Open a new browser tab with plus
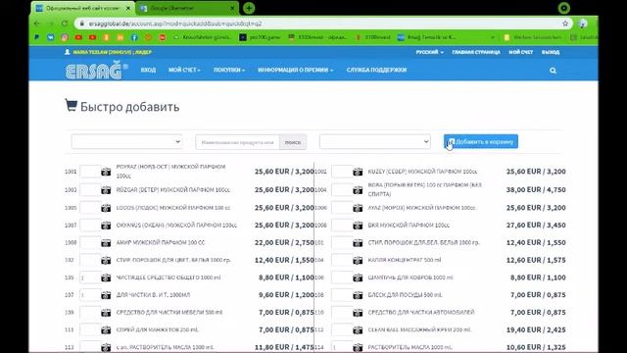Viewport: 627px width, 353px height. pos(249,8)
